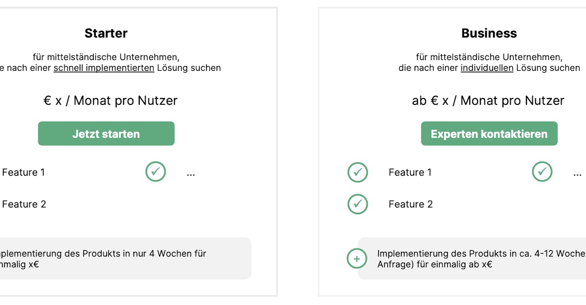Screen dimensions: 586x305
Task: Click the "Jetzt starten" button
Action: click(106, 134)
